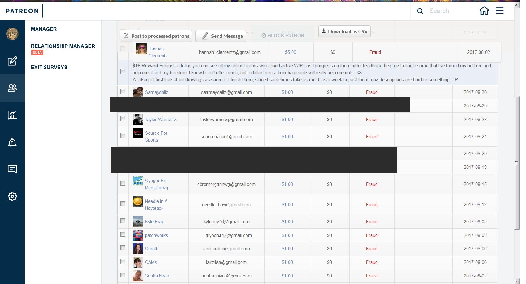Open the Taylor Warner X patron link
The image size is (526, 284).
[161, 120]
